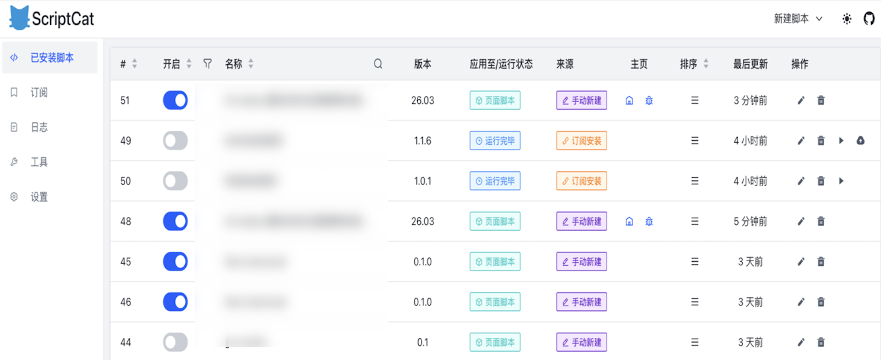Screen dimensions: 881x360
Task: Click the bug report icon for script 48
Action: click(x=649, y=221)
